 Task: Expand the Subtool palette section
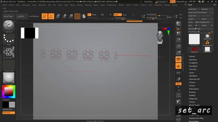(x=192, y=56)
